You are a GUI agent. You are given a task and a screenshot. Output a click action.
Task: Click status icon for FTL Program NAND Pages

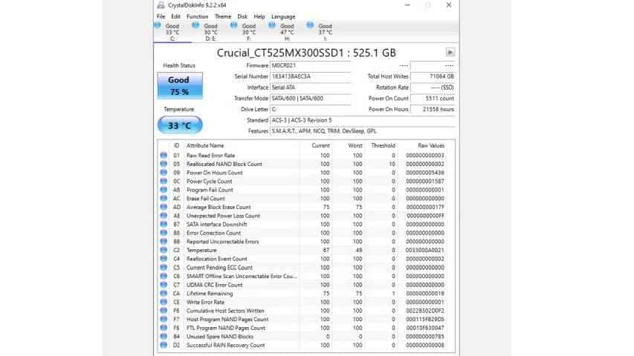164,328
